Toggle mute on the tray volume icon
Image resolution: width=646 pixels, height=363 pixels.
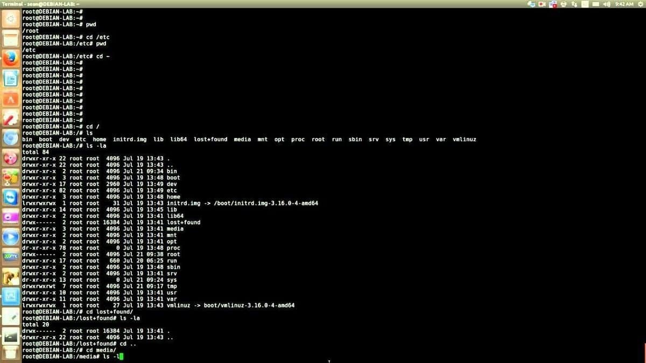click(x=607, y=4)
